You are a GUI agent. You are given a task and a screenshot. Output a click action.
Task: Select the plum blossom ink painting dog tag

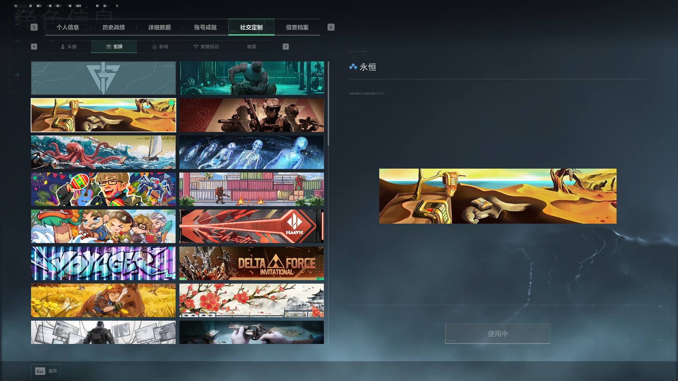click(x=252, y=301)
